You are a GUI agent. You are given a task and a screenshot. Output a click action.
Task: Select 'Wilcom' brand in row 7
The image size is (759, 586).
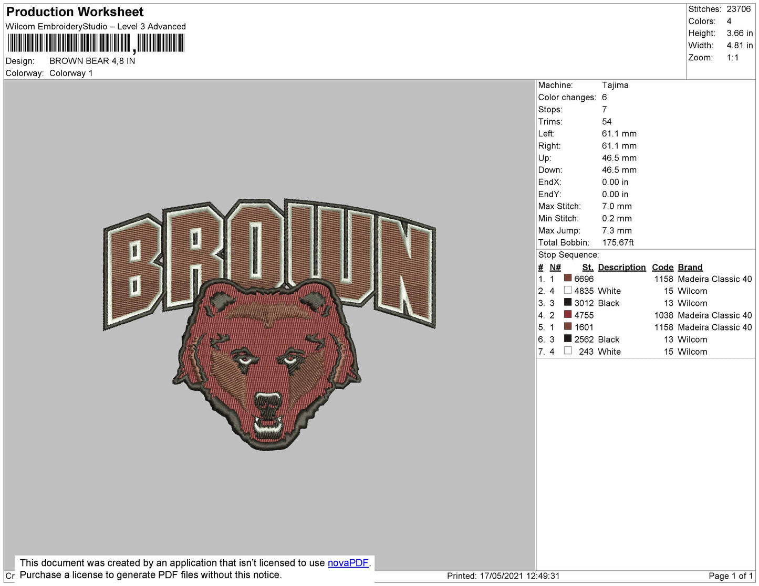[x=692, y=351]
